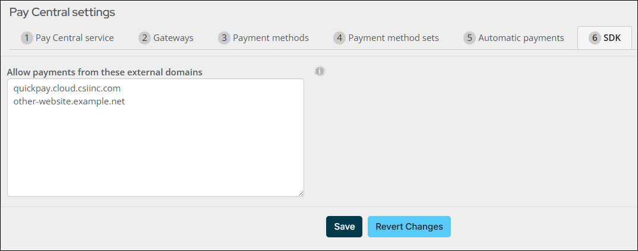This screenshot has height=251, width=638.
Task: Grab the textarea resize handle corner
Action: (x=301, y=193)
